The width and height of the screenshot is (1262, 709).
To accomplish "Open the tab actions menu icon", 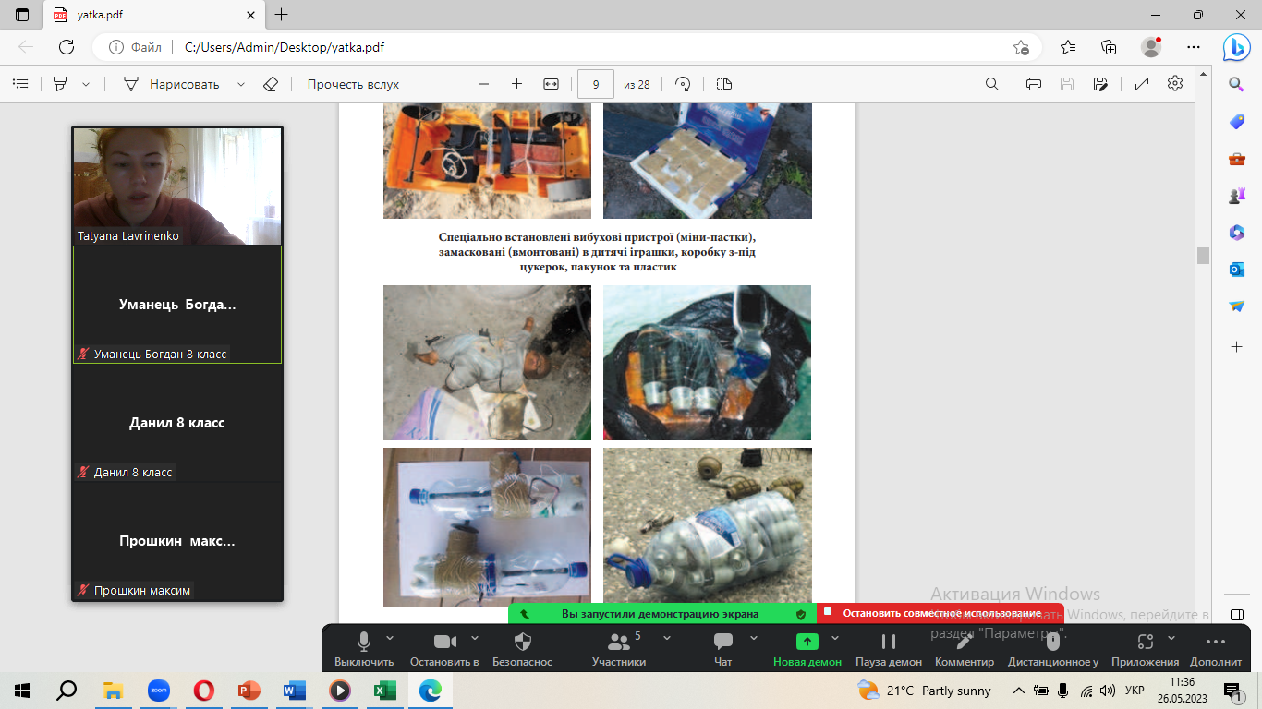I will coord(22,15).
